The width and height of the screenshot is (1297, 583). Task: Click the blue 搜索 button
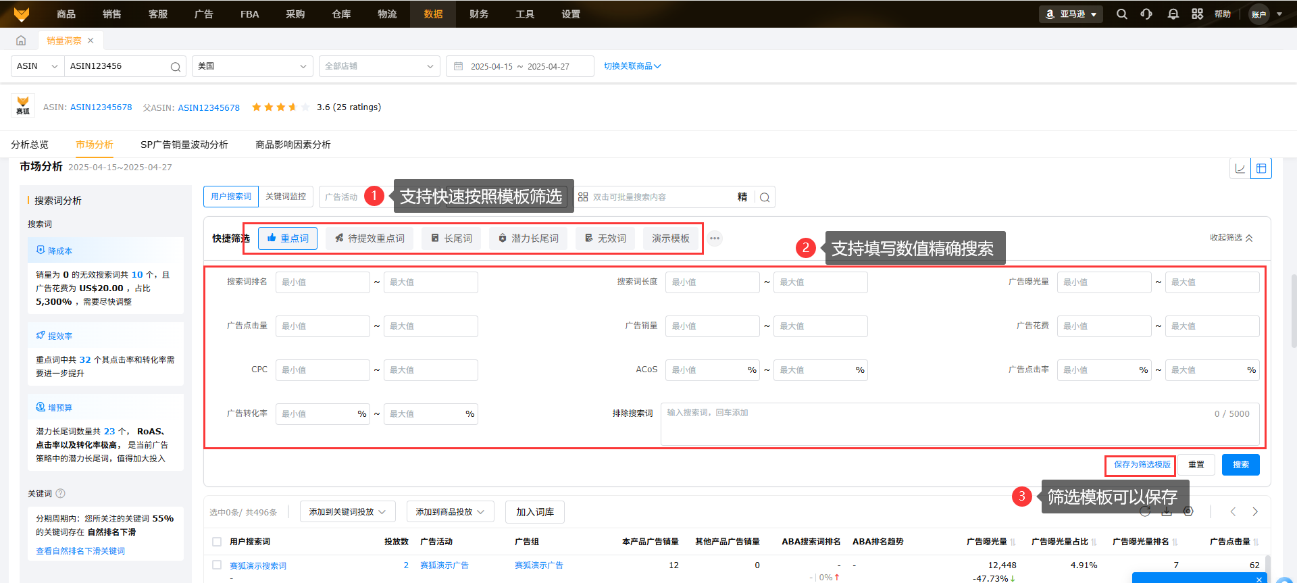[1240, 465]
